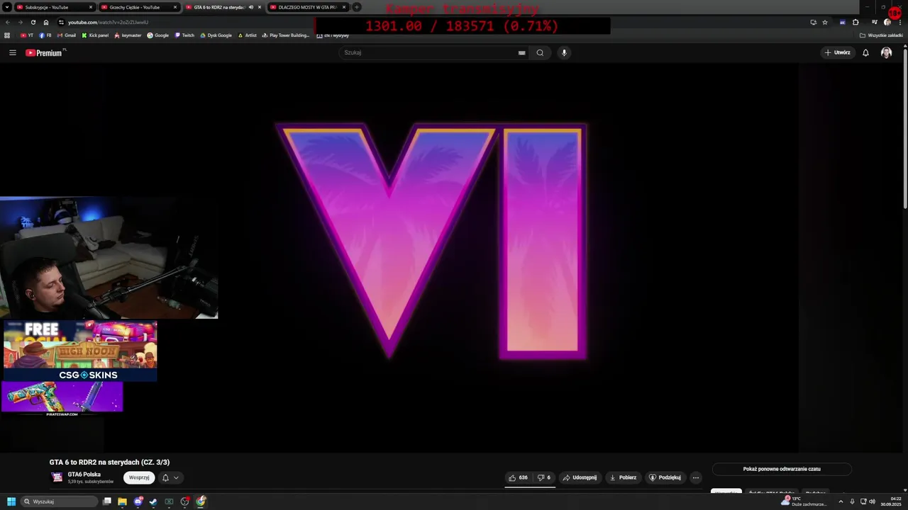908x510 pixels.
Task: Open weather widget showing 13°C
Action: click(x=804, y=501)
